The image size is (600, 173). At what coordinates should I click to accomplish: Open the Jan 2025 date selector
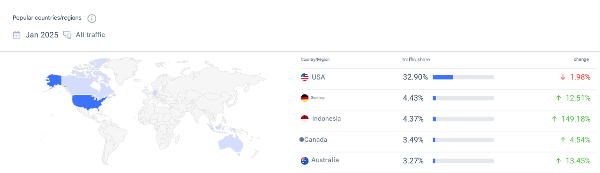(42, 35)
